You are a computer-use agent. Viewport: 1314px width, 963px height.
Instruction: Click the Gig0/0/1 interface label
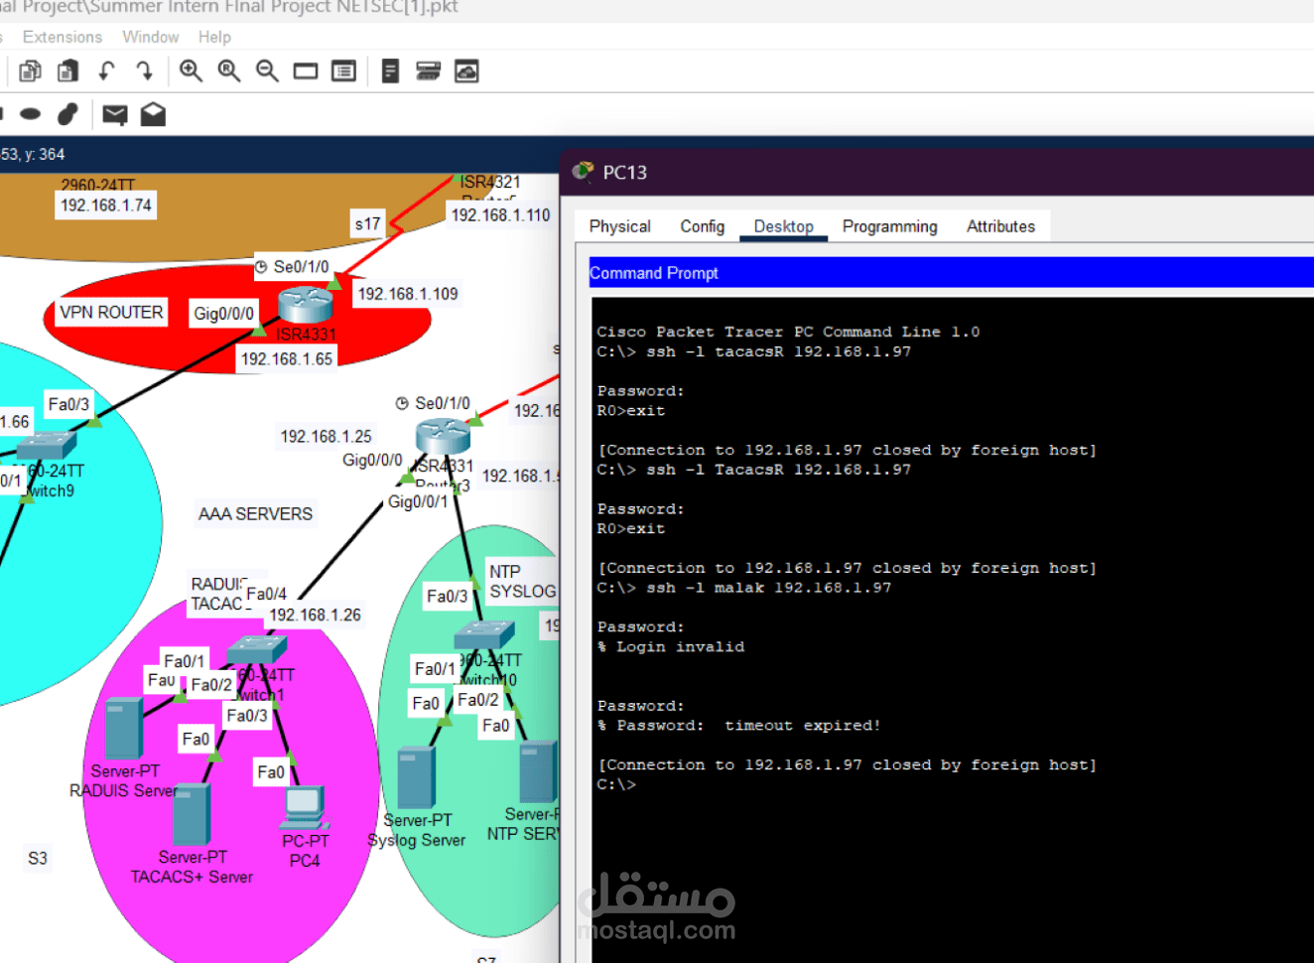pyautogui.click(x=418, y=502)
